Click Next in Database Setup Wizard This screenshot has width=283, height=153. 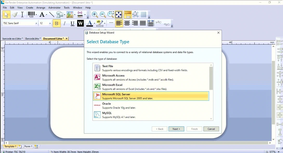coord(176,129)
